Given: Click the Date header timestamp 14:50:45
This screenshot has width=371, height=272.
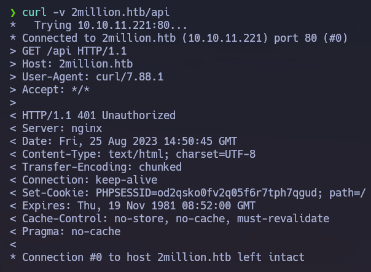Looking at the screenshot, I should 188,141.
